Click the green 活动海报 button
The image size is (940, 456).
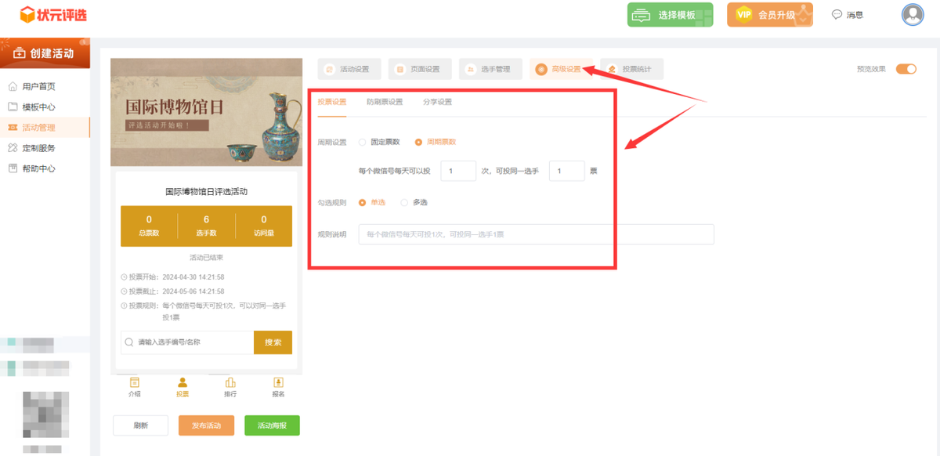(272, 425)
